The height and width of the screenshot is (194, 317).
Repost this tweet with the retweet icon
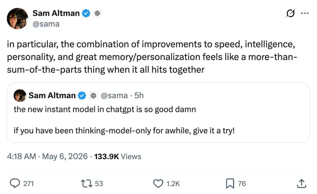(87, 184)
